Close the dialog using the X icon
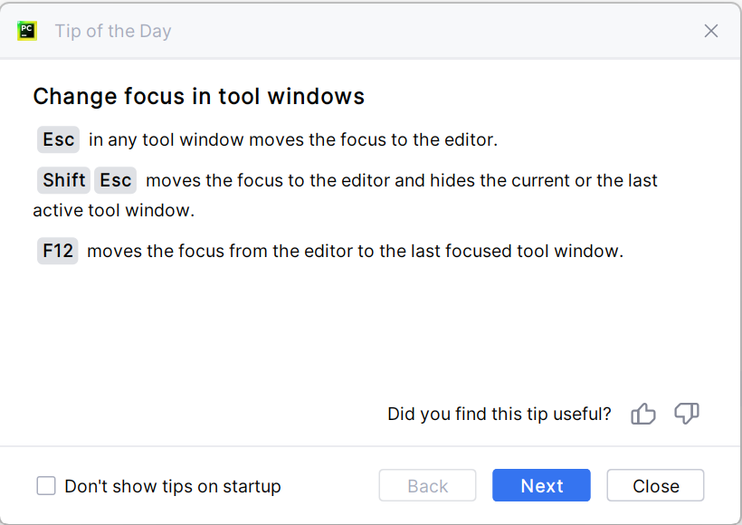The height and width of the screenshot is (525, 742). (711, 31)
